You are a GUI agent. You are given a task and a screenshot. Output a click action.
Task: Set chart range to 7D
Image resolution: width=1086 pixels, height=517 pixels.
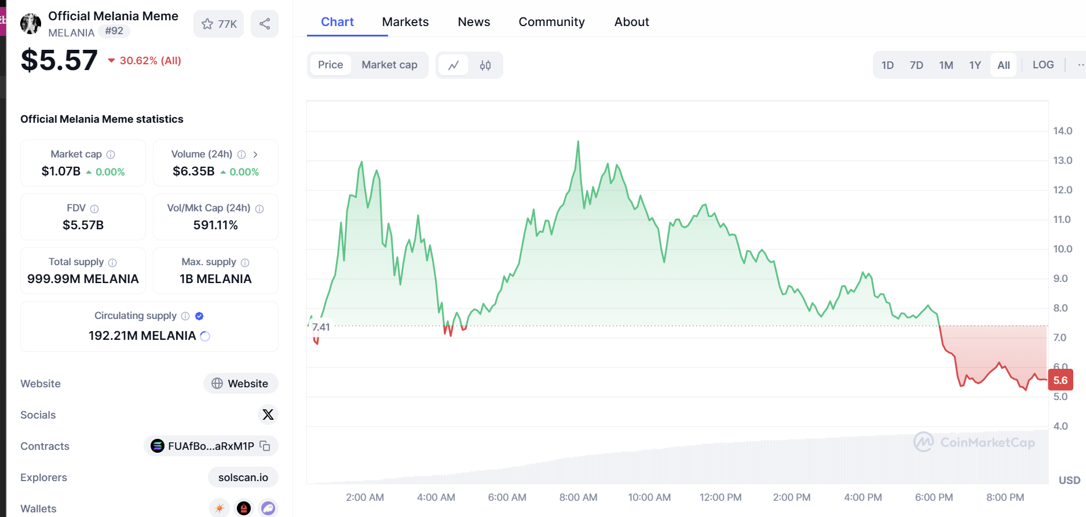pos(916,65)
